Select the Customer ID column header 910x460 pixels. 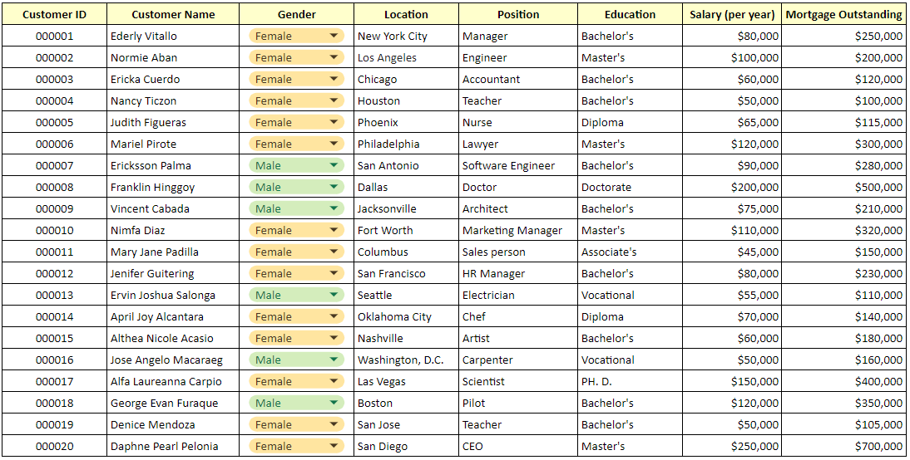54,14
